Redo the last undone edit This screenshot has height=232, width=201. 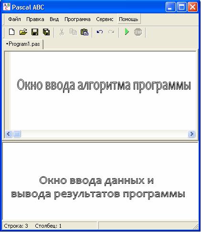tap(111, 32)
